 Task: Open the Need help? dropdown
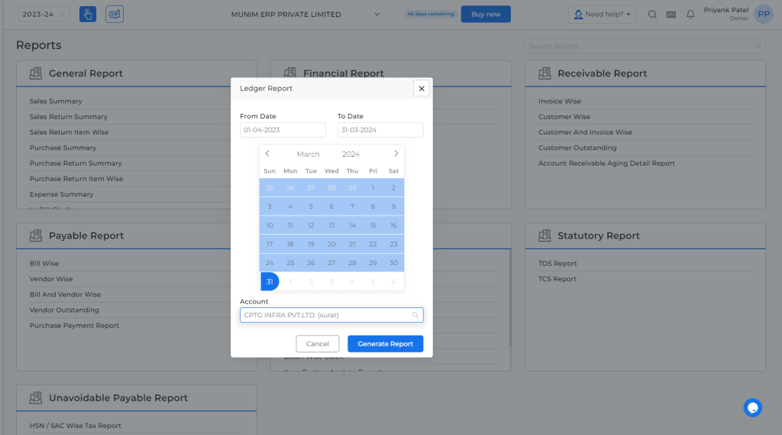[x=603, y=14]
